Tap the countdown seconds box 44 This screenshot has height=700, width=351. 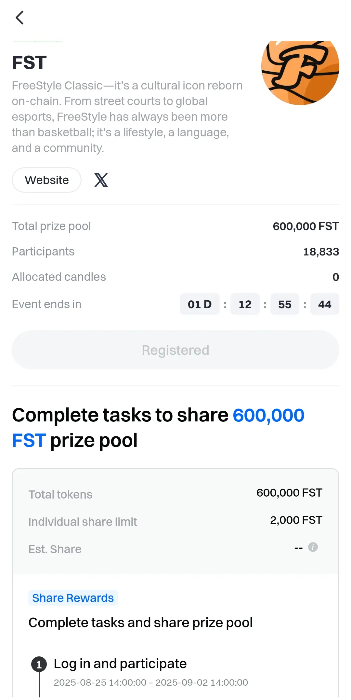[x=325, y=304]
